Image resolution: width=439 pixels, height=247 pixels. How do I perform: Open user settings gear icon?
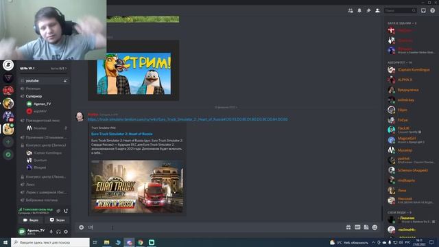tap(66, 232)
